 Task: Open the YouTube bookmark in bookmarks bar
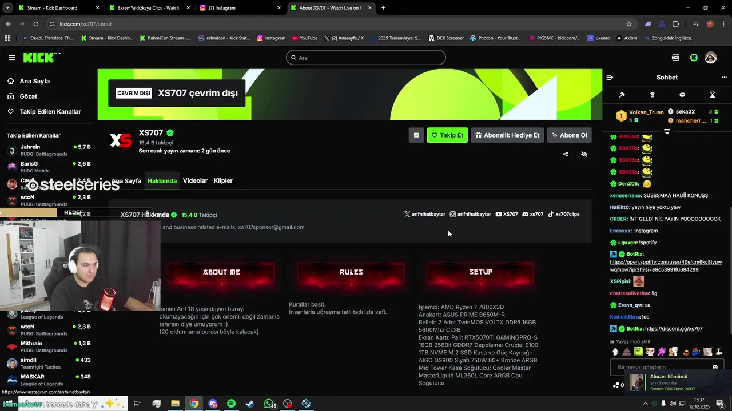click(304, 38)
